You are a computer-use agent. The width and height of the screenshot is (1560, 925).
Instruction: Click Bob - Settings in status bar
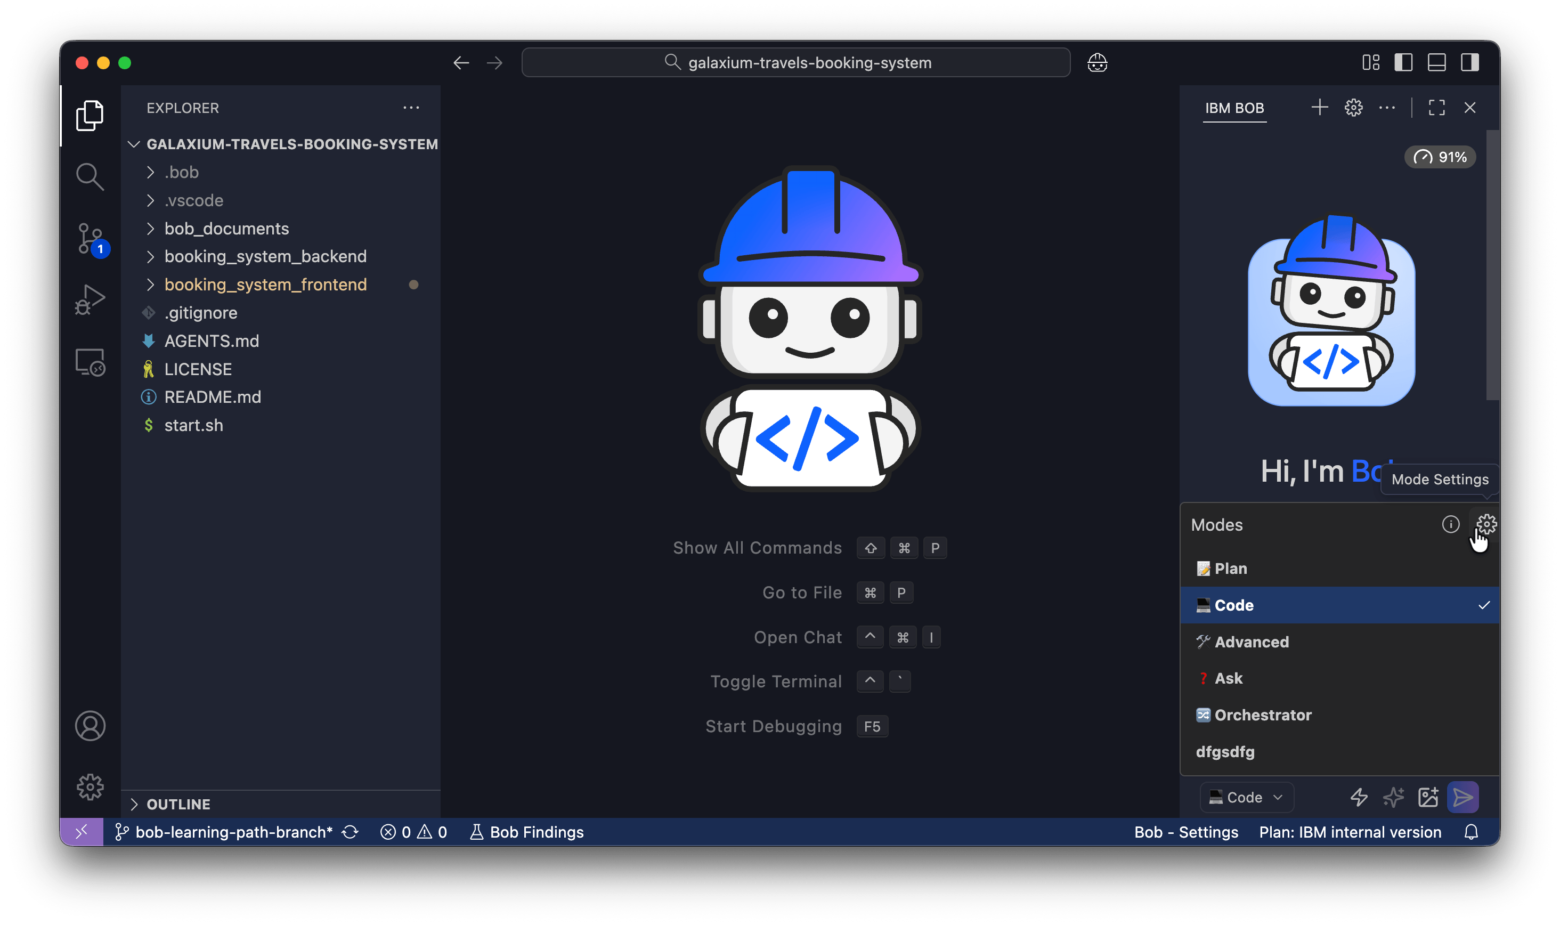coord(1185,832)
